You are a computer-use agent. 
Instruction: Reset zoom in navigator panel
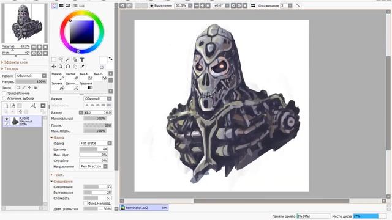[x=45, y=47]
